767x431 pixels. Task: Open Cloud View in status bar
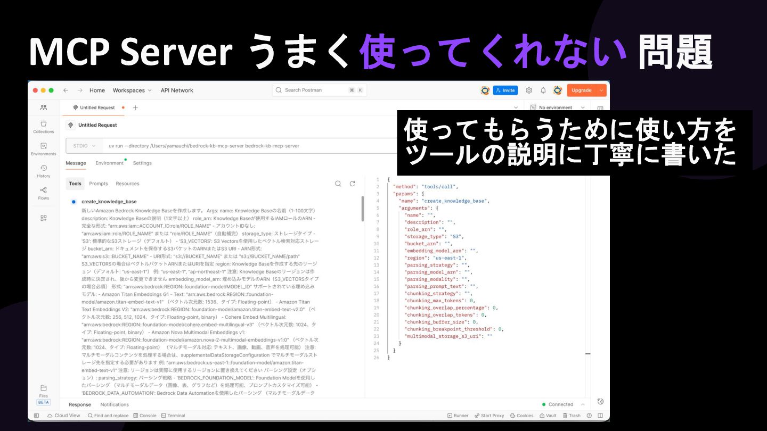tap(64, 416)
